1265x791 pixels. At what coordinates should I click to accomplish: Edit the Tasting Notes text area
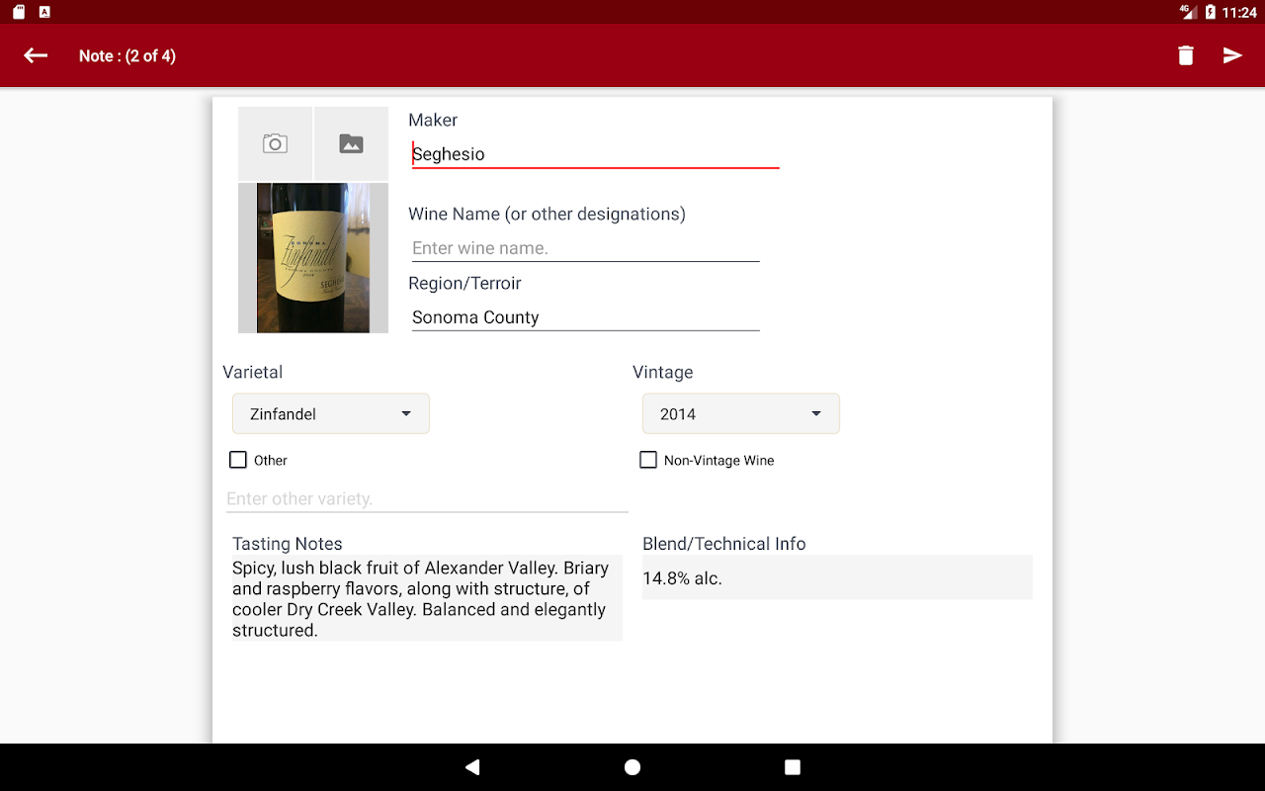(x=427, y=599)
